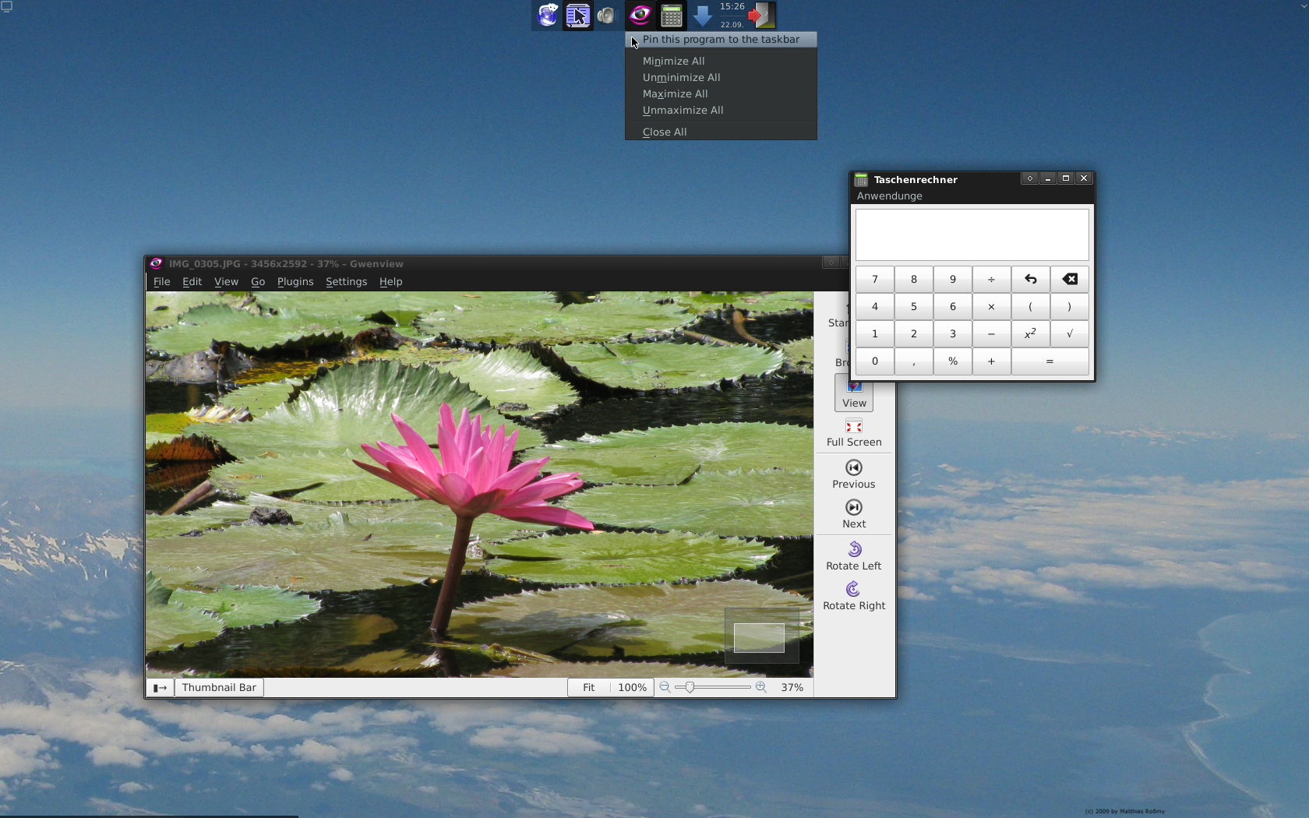Click the blue download arrow panel icon
The width and height of the screenshot is (1309, 818).
click(702, 15)
